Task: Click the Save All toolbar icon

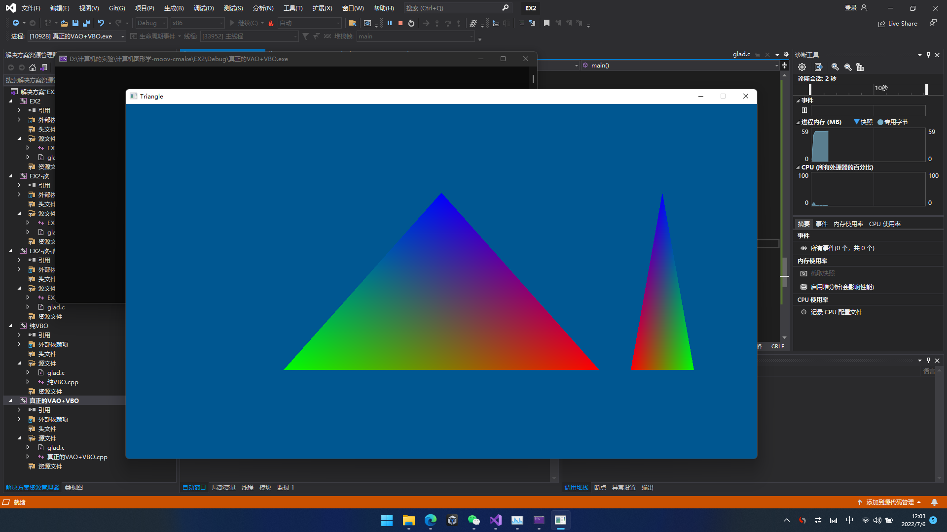Action: click(86, 23)
